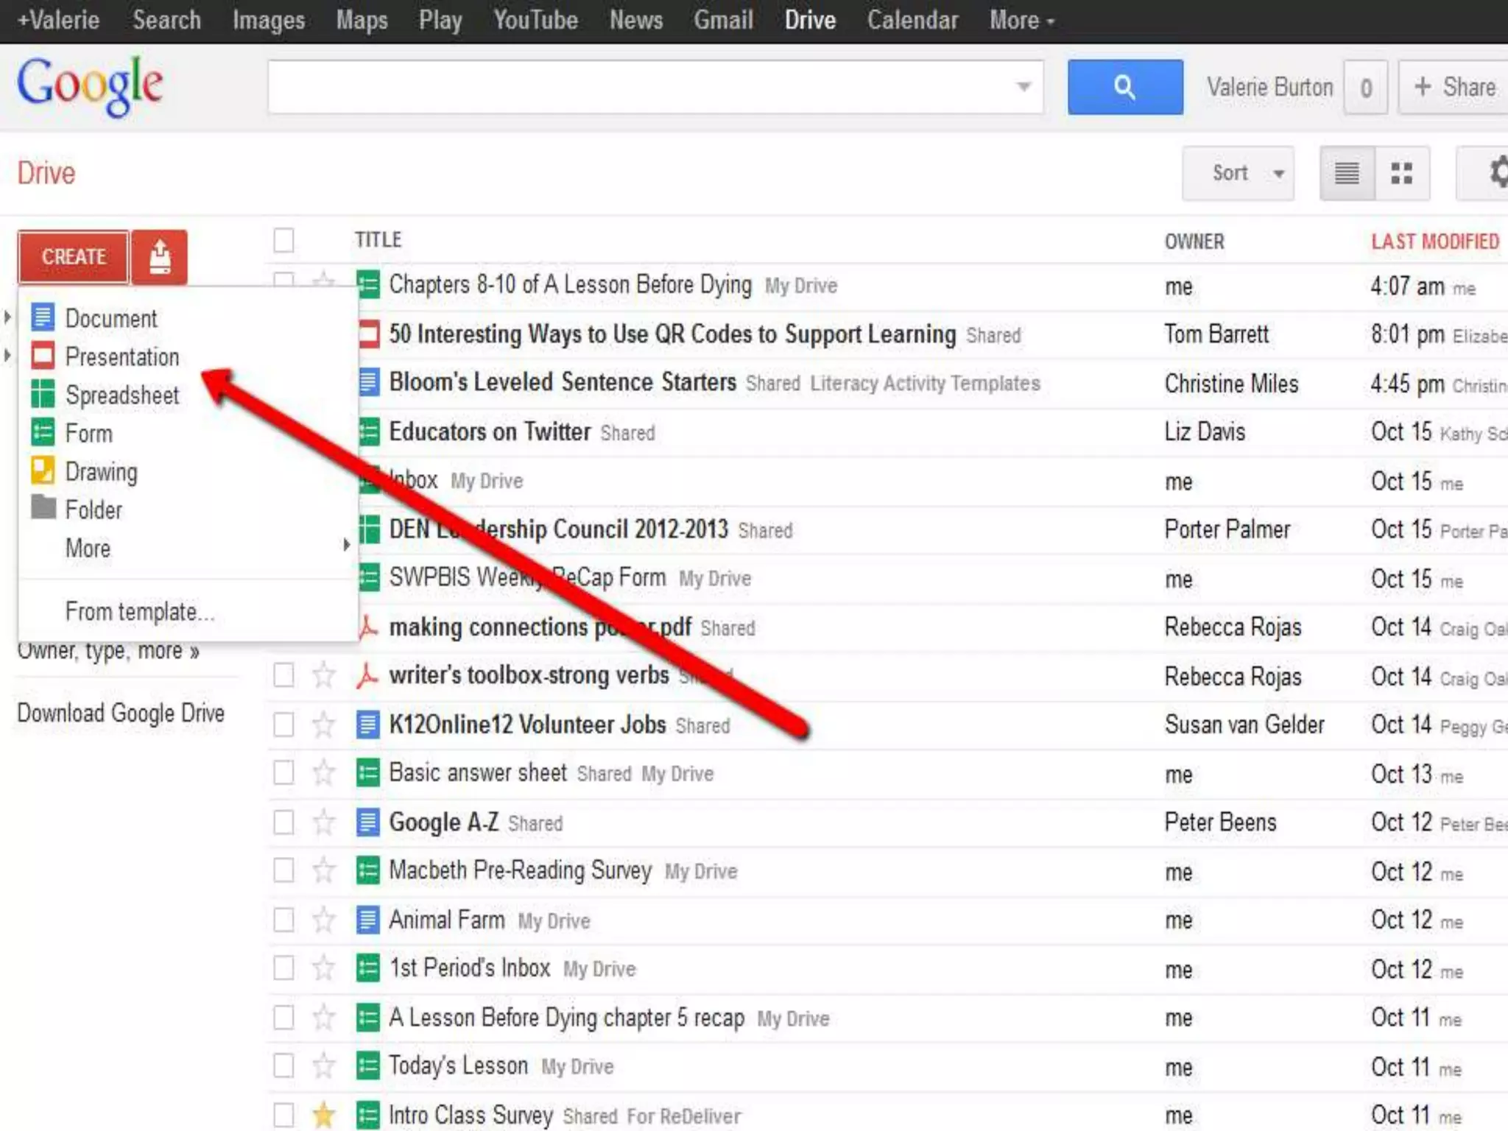Check the box for Animal Farm

point(283,920)
